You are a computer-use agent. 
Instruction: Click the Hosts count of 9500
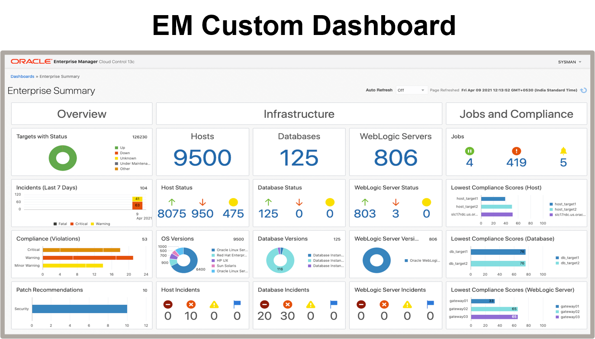tap(202, 158)
